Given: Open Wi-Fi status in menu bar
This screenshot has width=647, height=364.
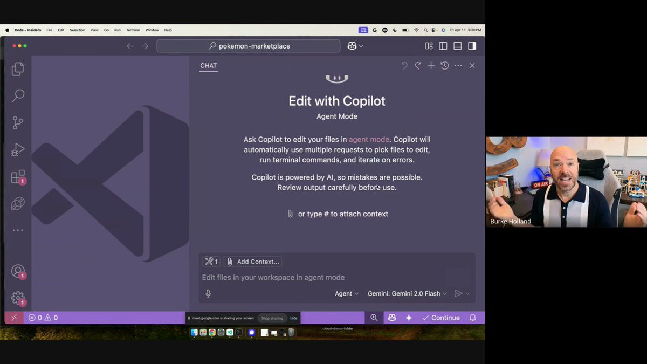Looking at the screenshot, I should pyautogui.click(x=416, y=30).
